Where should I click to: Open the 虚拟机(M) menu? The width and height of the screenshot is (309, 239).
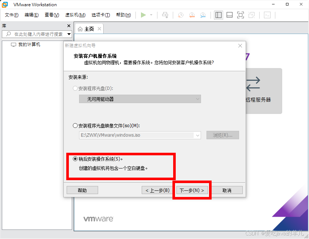tap(75, 15)
